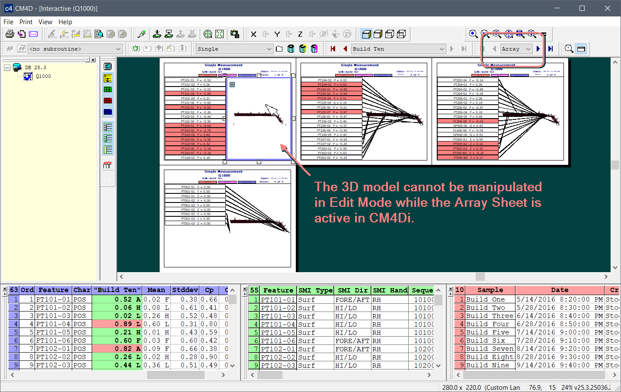621x392 pixels.
Task: Go to next sheet with blue arrow
Action: (x=538, y=49)
